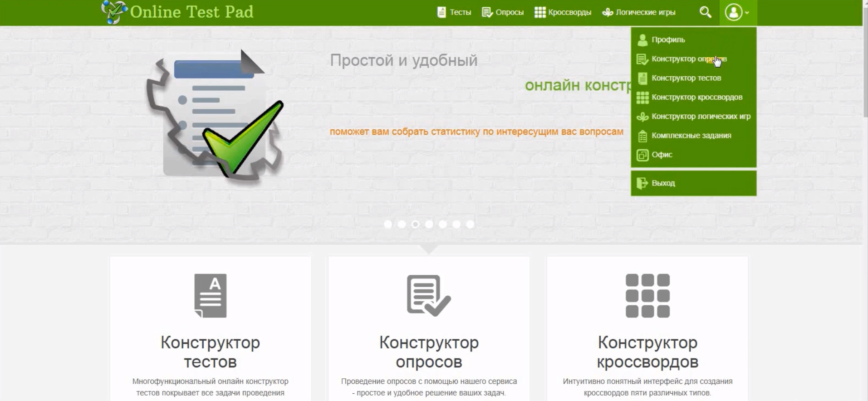
Task: Click the Конструктор тестов card document icon
Action: click(x=210, y=296)
